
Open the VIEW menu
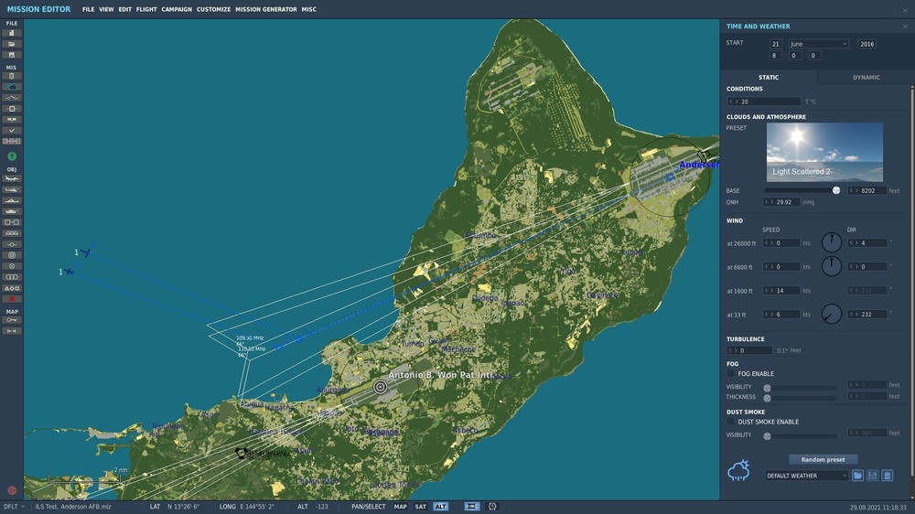(106, 9)
